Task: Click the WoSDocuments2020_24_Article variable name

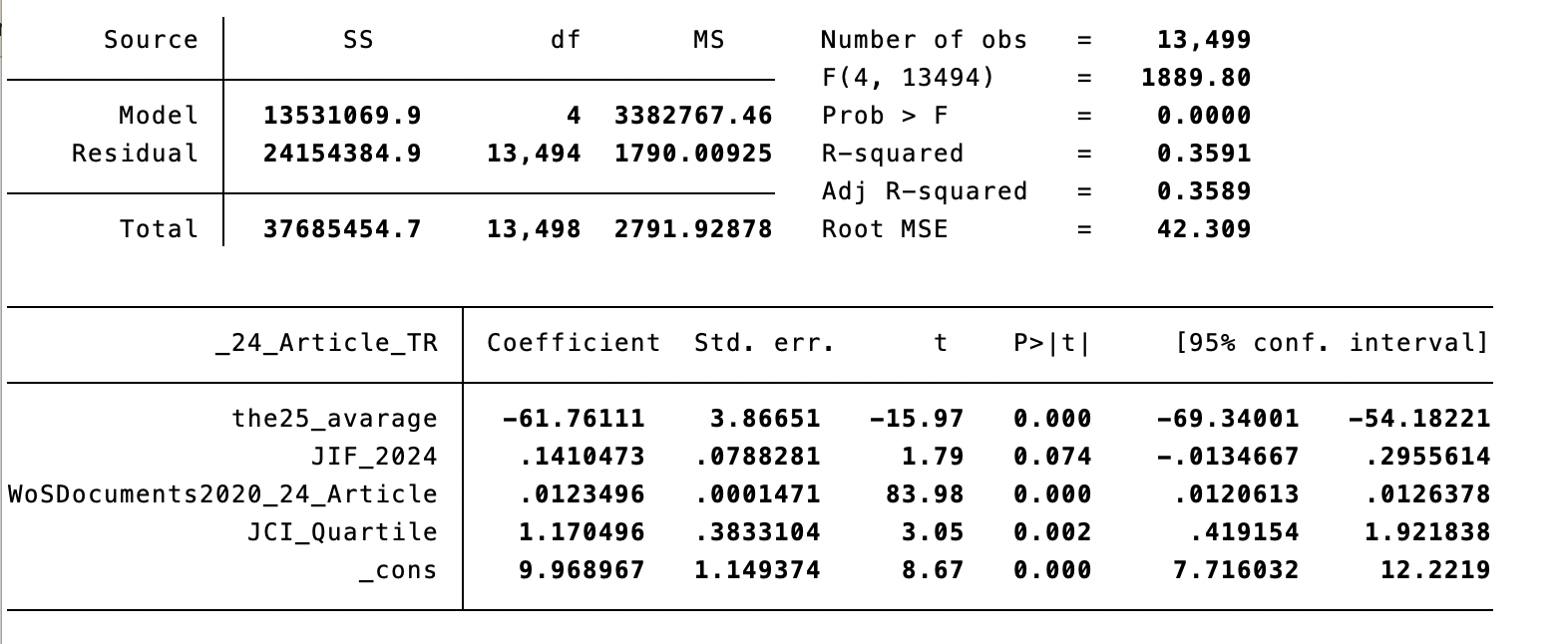Action: tap(222, 494)
